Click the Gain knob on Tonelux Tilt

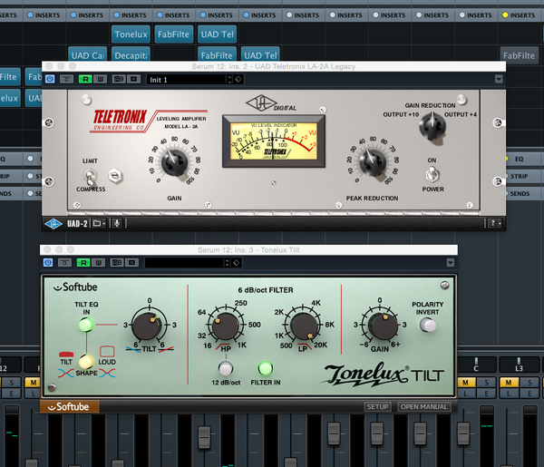pyautogui.click(x=384, y=326)
